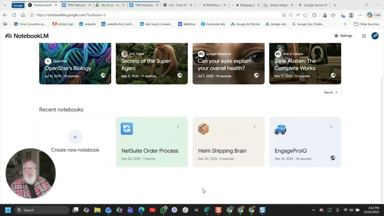
Task: Go to the browser home page
Action: point(23,15)
